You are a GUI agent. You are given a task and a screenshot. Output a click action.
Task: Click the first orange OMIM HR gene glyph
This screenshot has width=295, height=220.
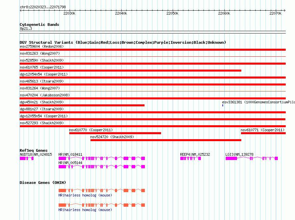point(102,191)
